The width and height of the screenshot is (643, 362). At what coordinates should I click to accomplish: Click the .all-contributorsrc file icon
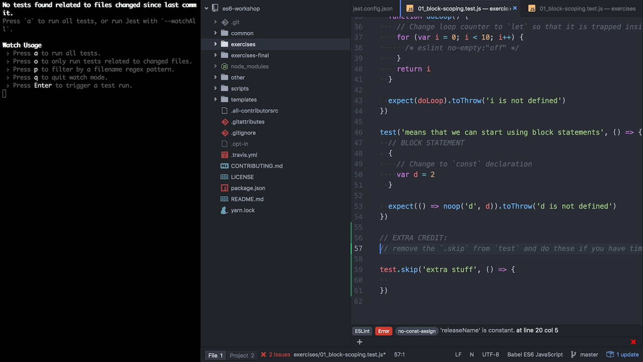(x=225, y=111)
